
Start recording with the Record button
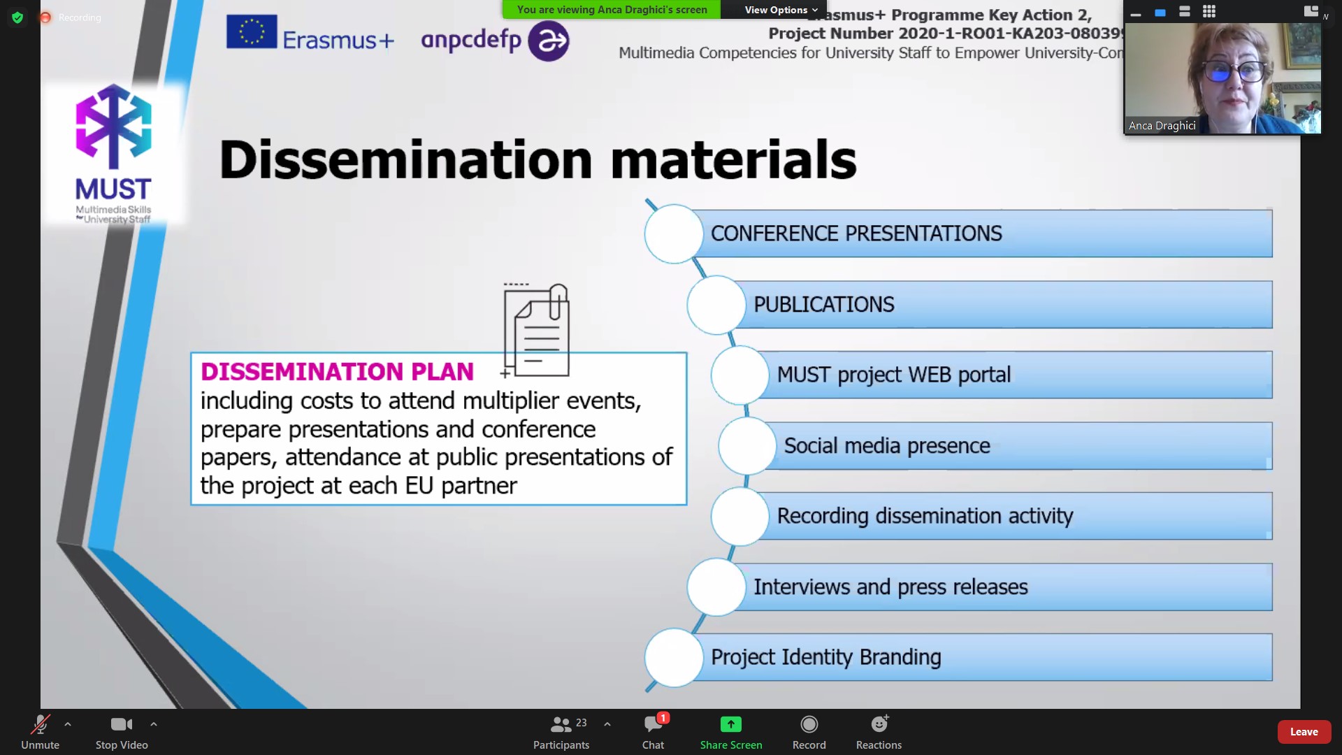click(x=809, y=731)
